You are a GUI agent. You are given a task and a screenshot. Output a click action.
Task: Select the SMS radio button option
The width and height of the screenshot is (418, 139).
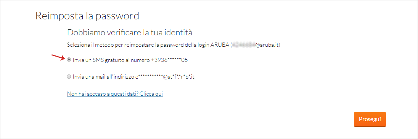(x=69, y=60)
